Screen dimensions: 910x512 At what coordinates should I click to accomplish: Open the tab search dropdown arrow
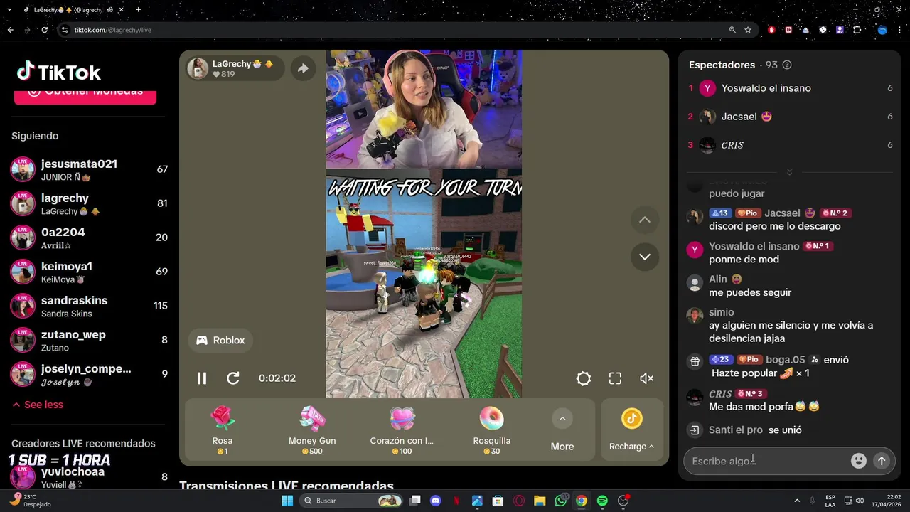tap(9, 10)
